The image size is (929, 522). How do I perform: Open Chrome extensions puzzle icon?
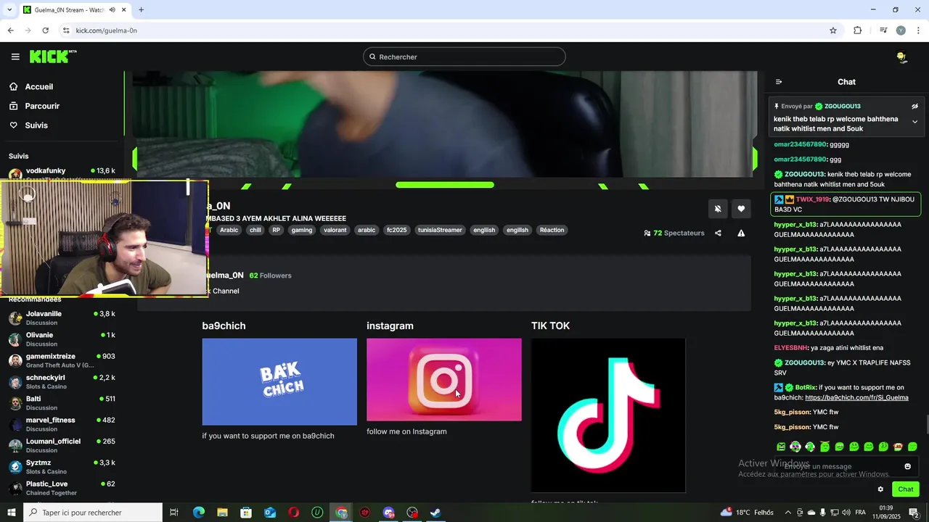pos(857,30)
